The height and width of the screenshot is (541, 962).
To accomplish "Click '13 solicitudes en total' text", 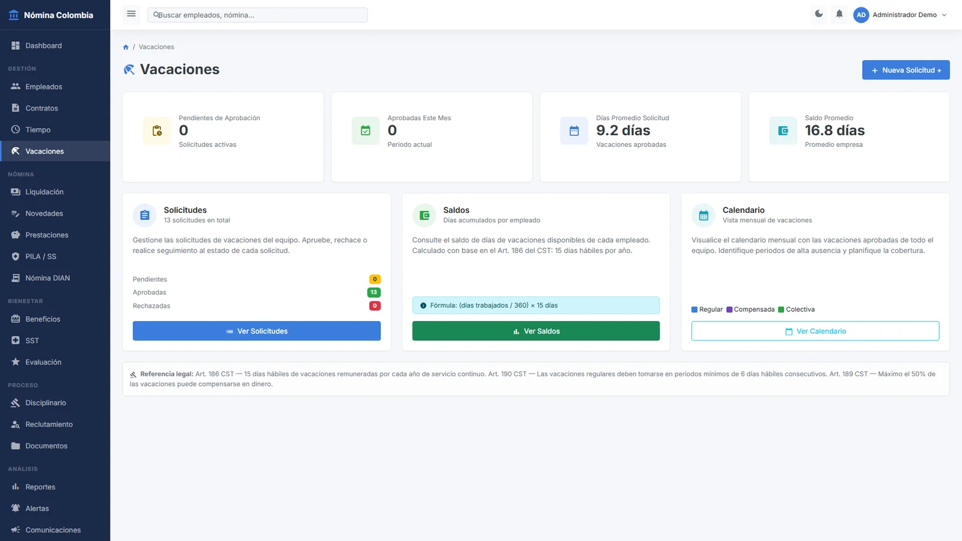I will (x=197, y=221).
